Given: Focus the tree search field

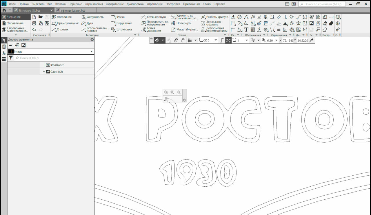Looking at the screenshot, I should [x=54, y=58].
